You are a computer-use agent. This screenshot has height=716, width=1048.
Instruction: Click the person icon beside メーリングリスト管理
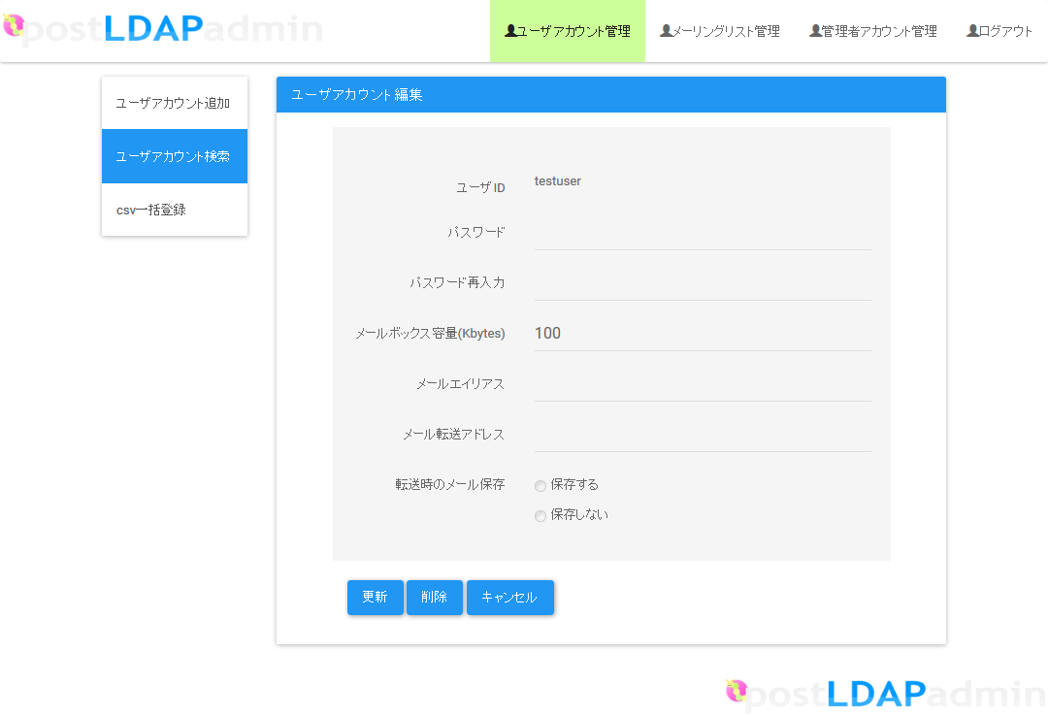[x=666, y=31]
